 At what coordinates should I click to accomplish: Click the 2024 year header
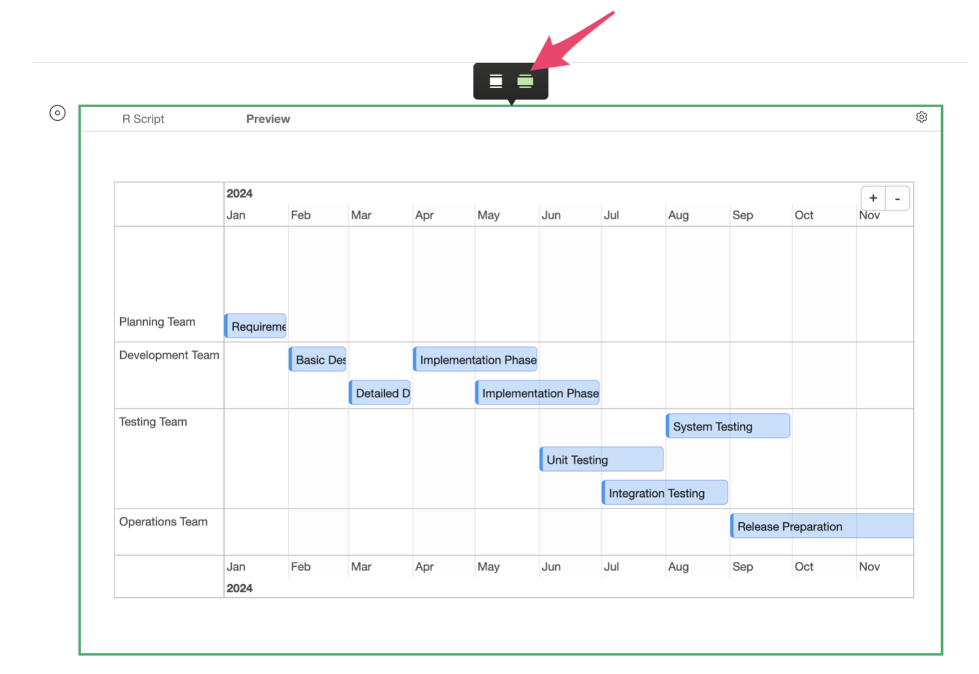(239, 193)
